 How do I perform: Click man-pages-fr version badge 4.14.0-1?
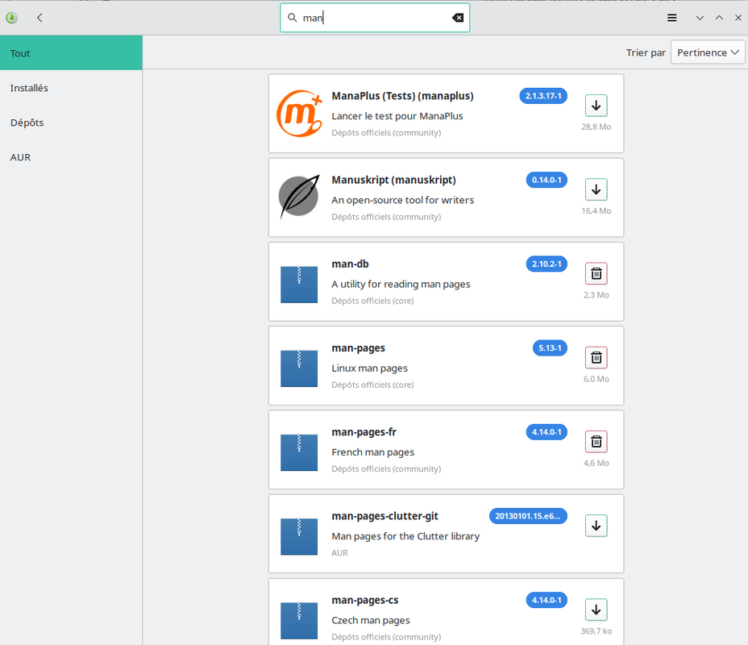tap(546, 432)
